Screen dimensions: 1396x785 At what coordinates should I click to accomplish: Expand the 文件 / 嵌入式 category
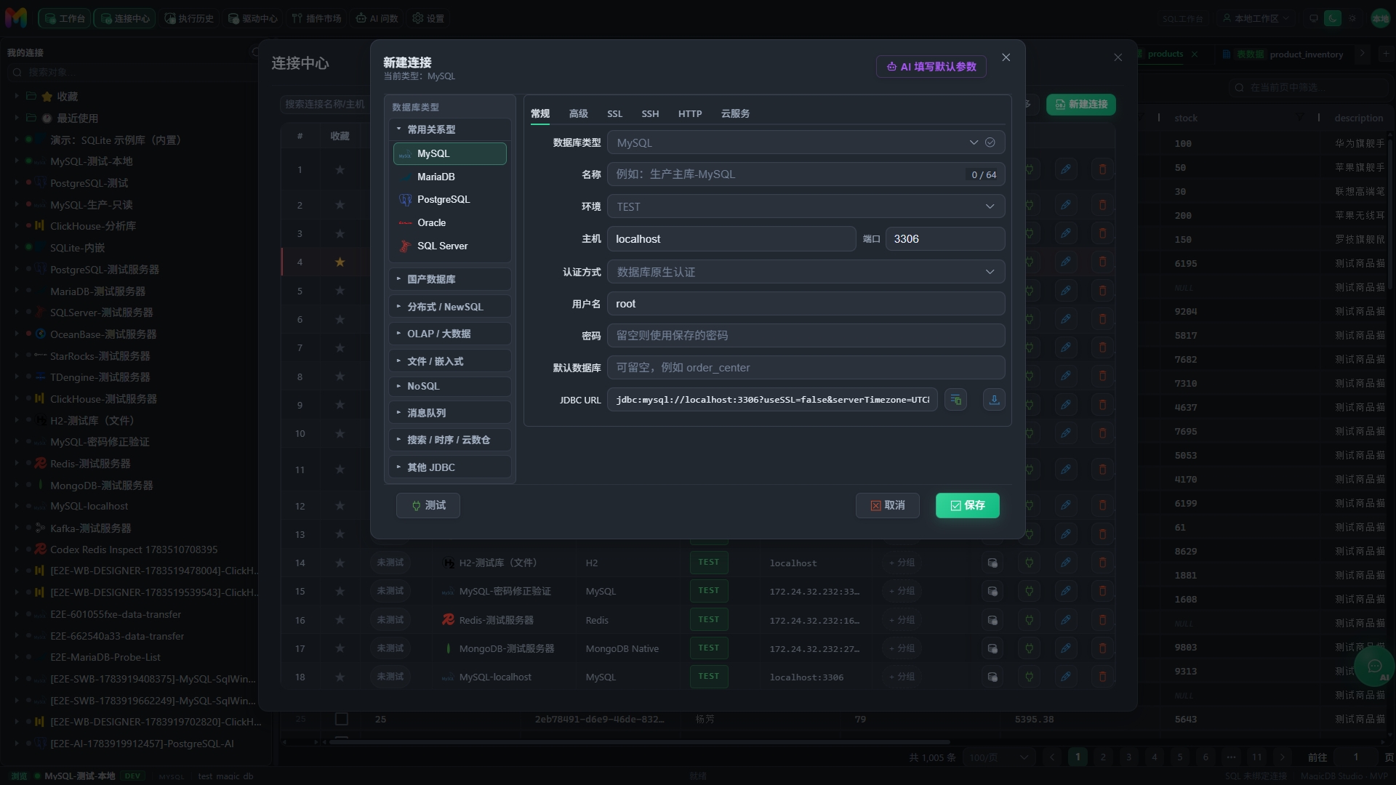pos(449,361)
